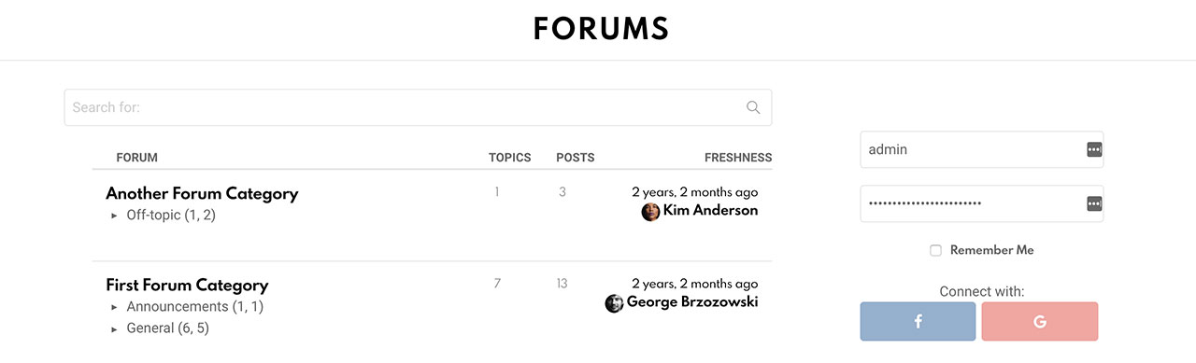Open First Forum Category
The height and width of the screenshot is (363, 1196).
187,286
